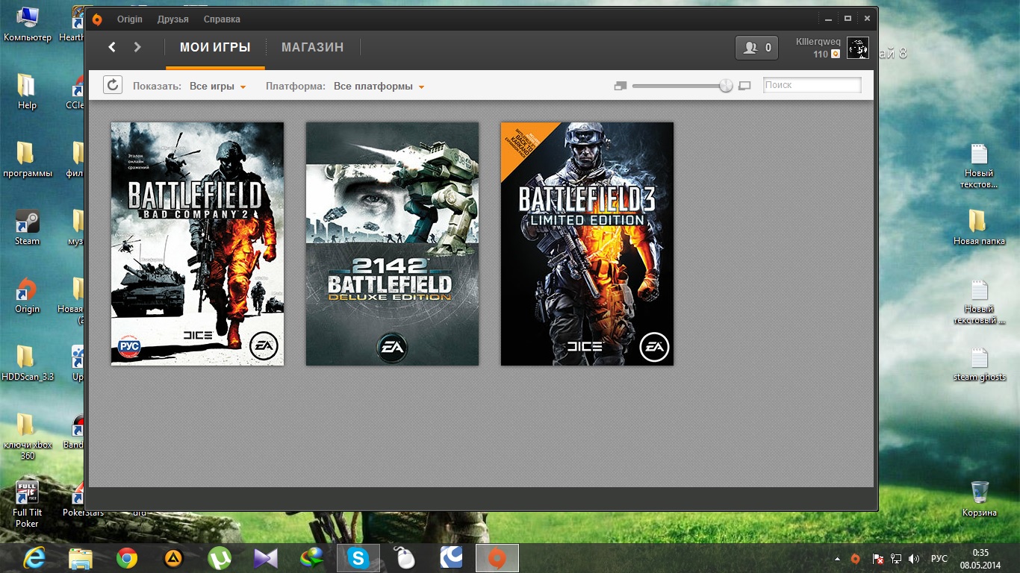This screenshot has height=573, width=1020.
Task: Select the Origin desktop shortcut
Action: (28, 295)
